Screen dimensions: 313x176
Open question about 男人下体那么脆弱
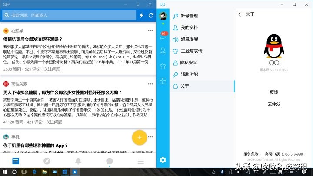tap(63, 92)
